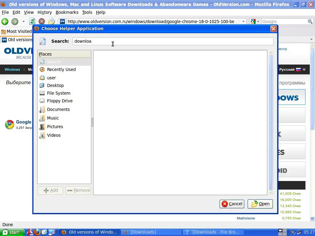This screenshot has height=236, width=315.
Task: Click the Firefox Back arrow button
Action: pyautogui.click(x=5, y=22)
